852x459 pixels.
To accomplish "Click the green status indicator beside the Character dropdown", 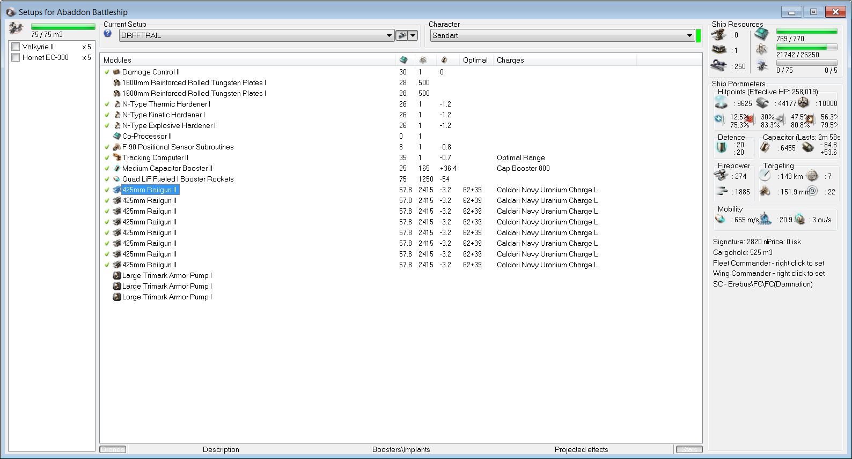I will coord(699,35).
